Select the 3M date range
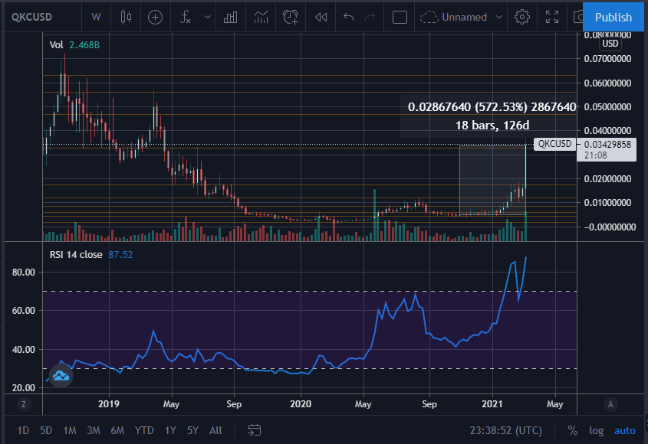 94,430
